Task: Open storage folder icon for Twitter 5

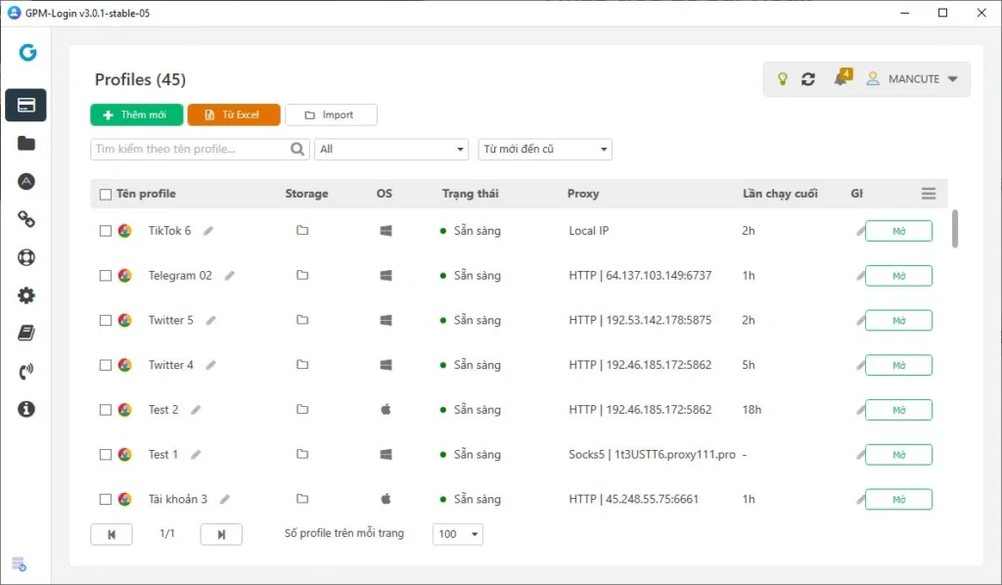Action: click(x=302, y=320)
